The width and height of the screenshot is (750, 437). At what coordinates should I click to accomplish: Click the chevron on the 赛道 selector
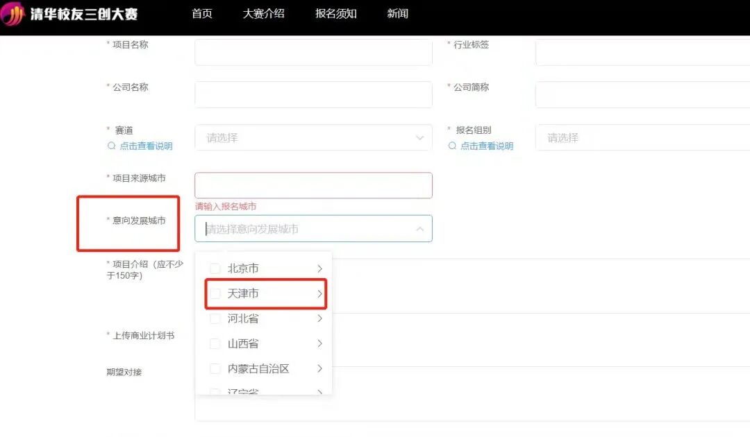(419, 137)
